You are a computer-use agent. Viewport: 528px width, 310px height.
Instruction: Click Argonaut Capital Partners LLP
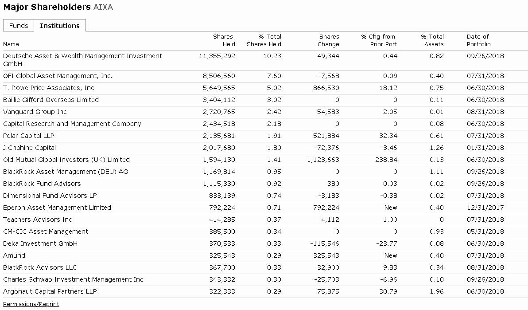(50, 291)
